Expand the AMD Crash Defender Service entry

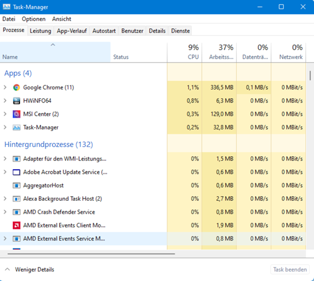(5, 212)
